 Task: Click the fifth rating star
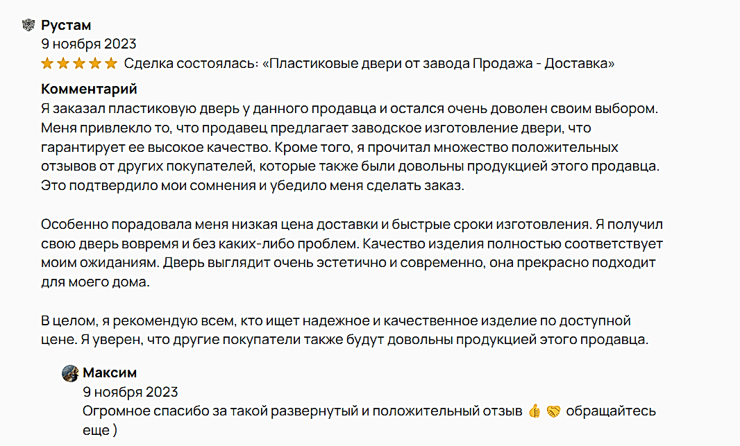pos(111,63)
